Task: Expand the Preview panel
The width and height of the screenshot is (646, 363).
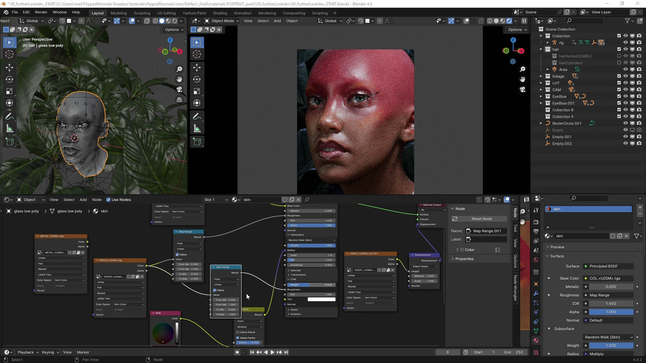Action: point(557,247)
